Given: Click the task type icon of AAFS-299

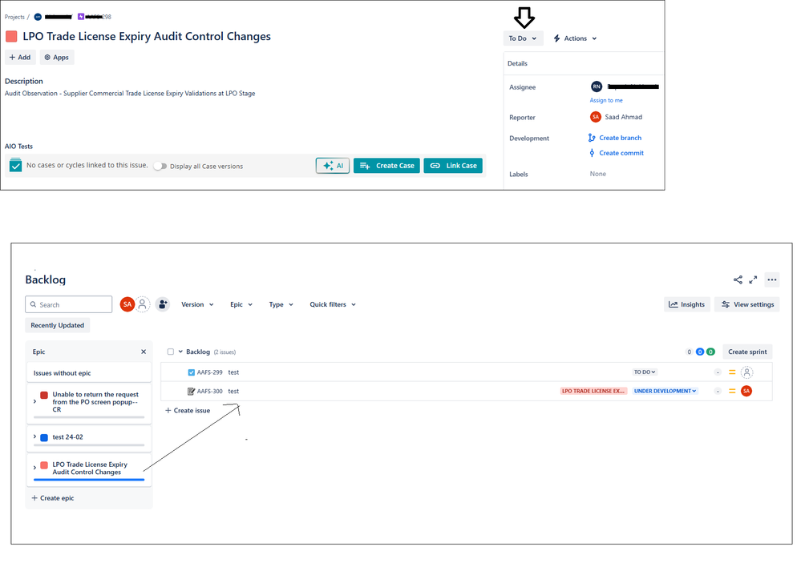Looking at the screenshot, I should pos(191,372).
